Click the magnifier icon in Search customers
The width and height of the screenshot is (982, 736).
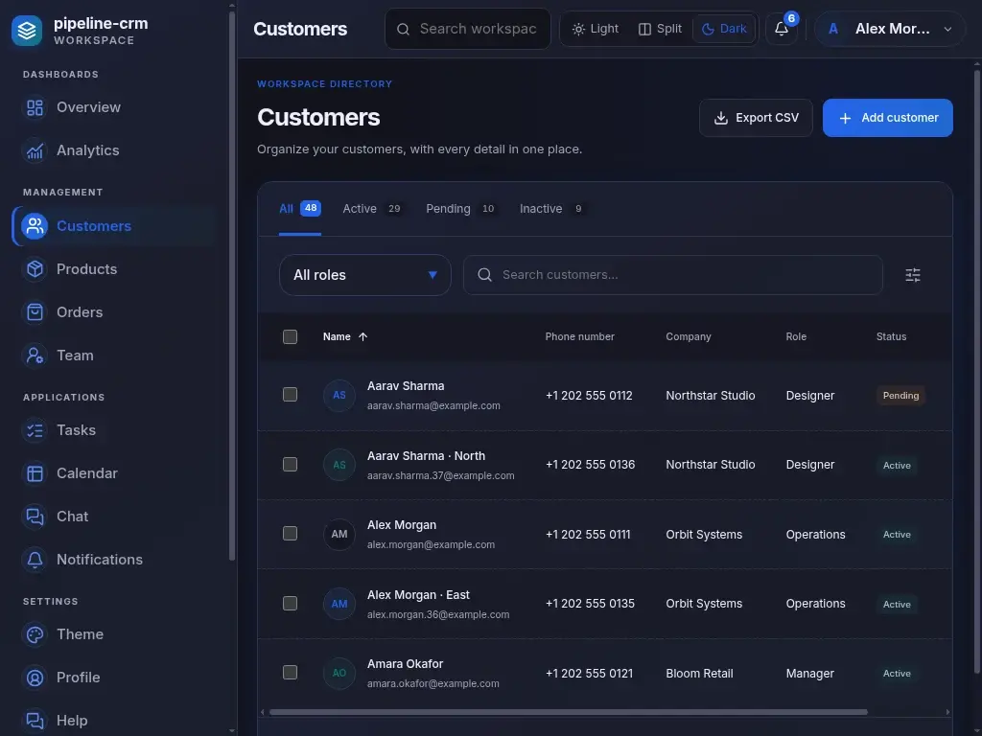(x=484, y=275)
